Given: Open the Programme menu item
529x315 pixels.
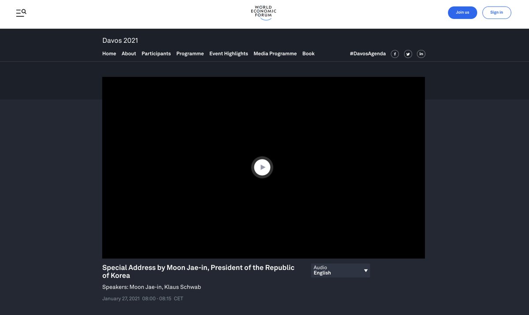Looking at the screenshot, I should tap(190, 53).
